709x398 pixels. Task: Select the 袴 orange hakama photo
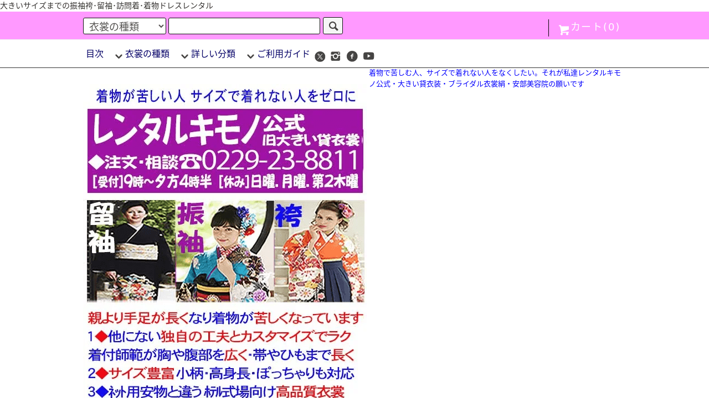(x=320, y=251)
